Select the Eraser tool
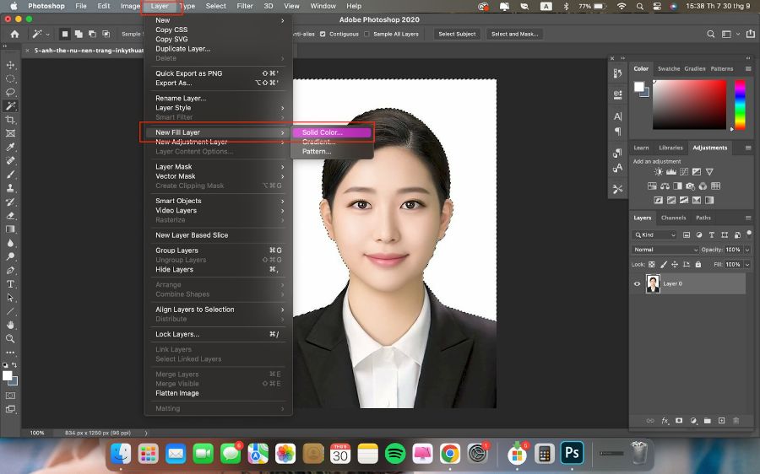The width and height of the screenshot is (760, 474). click(x=10, y=215)
